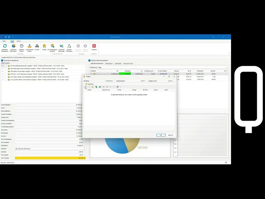265x199 pixels.
Task: Toggle the Automatisch aktualisieren checkbox
Action: [x=2, y=61]
